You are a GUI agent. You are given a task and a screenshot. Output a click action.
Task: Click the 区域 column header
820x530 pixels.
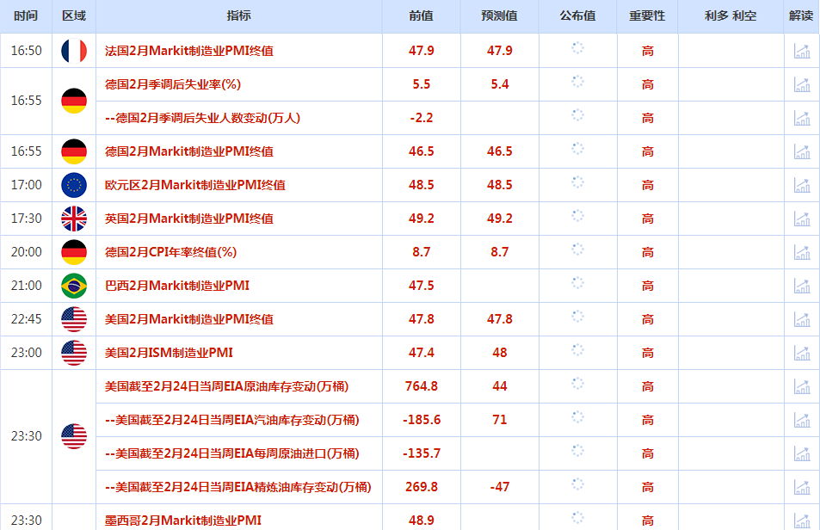74,15
